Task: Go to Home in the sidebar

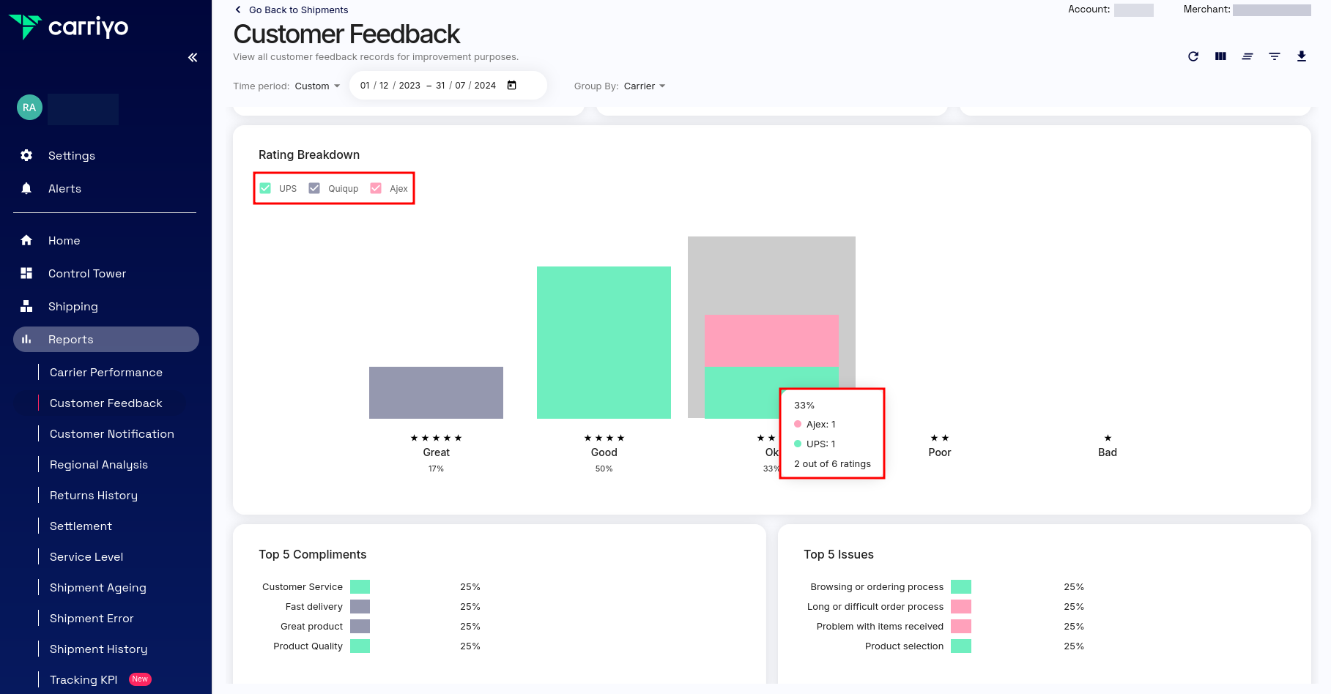Action: 64,240
